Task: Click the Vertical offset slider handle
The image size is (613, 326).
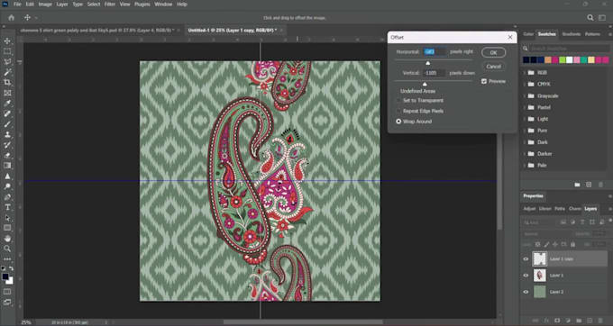Action: pyautogui.click(x=425, y=84)
